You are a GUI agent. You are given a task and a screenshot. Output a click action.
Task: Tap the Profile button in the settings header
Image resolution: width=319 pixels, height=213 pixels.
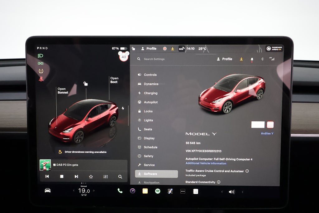tap(224, 59)
